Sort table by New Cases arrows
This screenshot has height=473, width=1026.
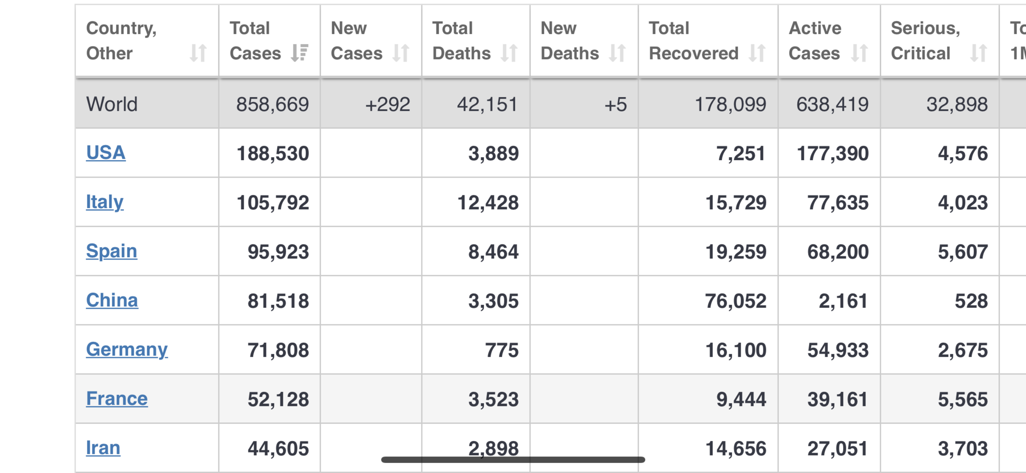[401, 53]
